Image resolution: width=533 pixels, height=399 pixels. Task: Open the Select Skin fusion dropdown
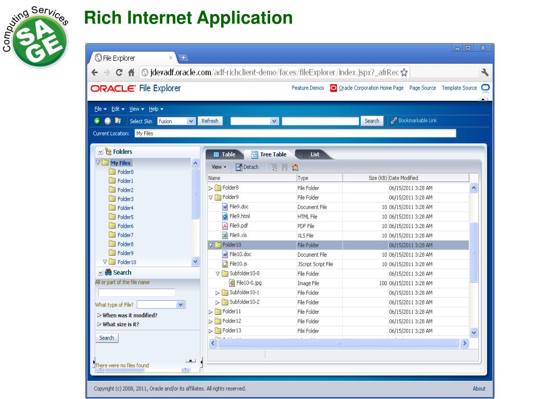click(x=191, y=121)
